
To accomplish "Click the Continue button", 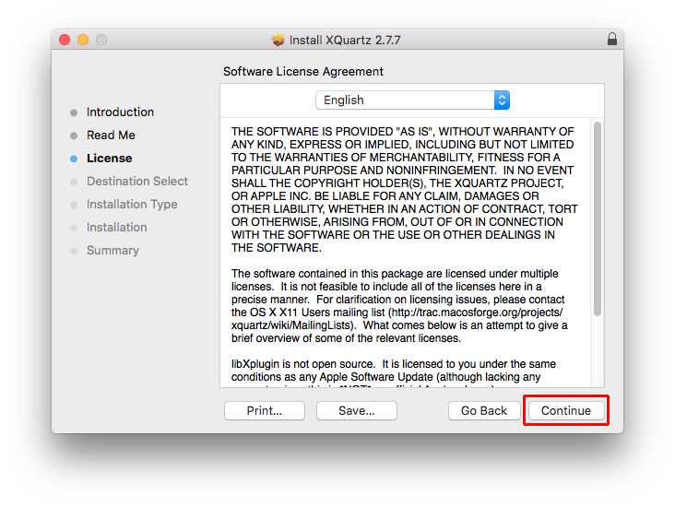I will pos(565,410).
